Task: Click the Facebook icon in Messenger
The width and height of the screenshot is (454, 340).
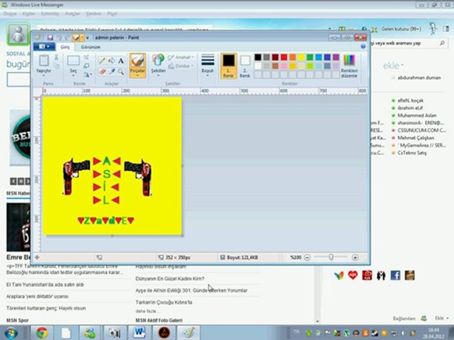Action: [x=395, y=275]
